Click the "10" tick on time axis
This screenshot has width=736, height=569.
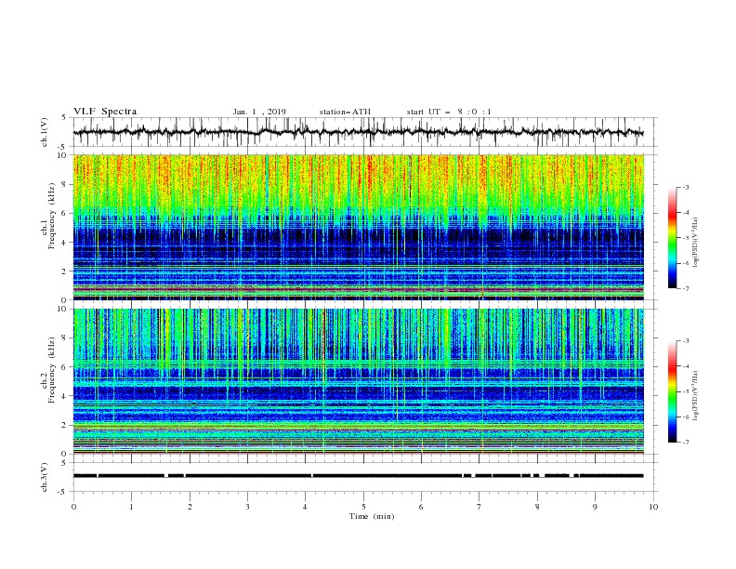tap(653, 507)
